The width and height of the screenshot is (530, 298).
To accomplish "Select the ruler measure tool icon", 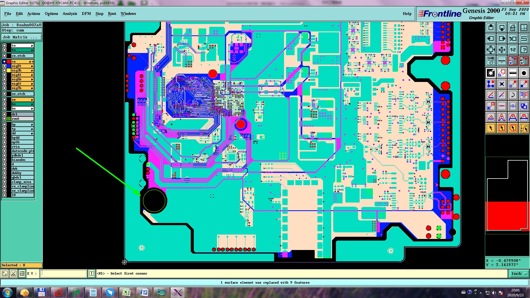I will coord(513,73).
